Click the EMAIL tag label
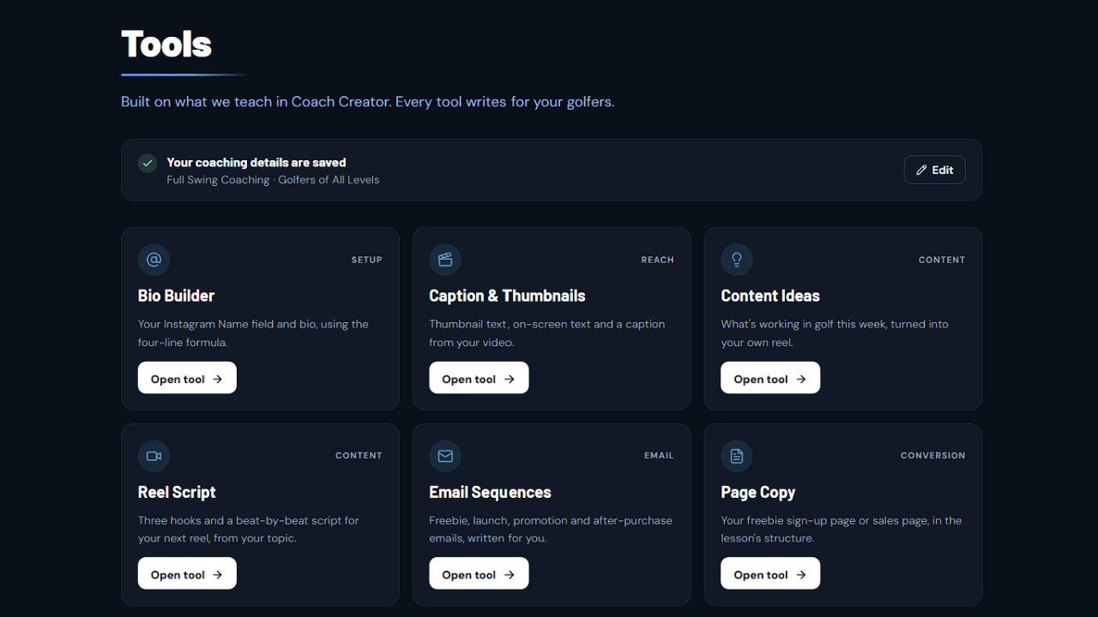The width and height of the screenshot is (1098, 617). coord(659,456)
